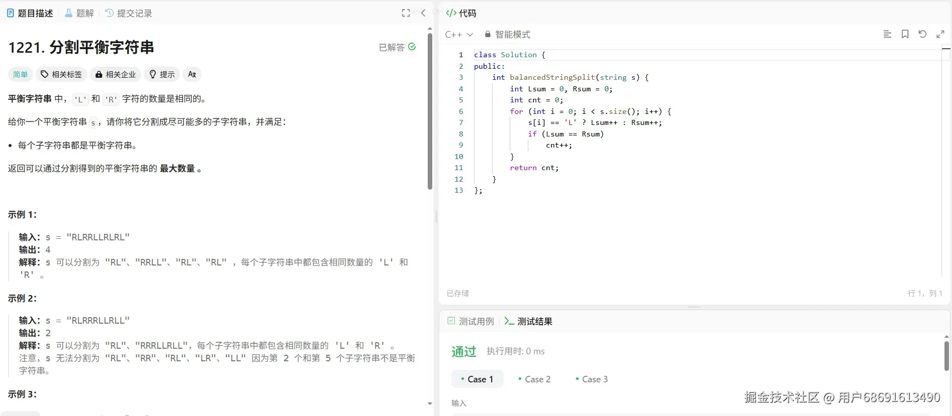
Task: Show 相关企业 related companies
Action: (116, 74)
